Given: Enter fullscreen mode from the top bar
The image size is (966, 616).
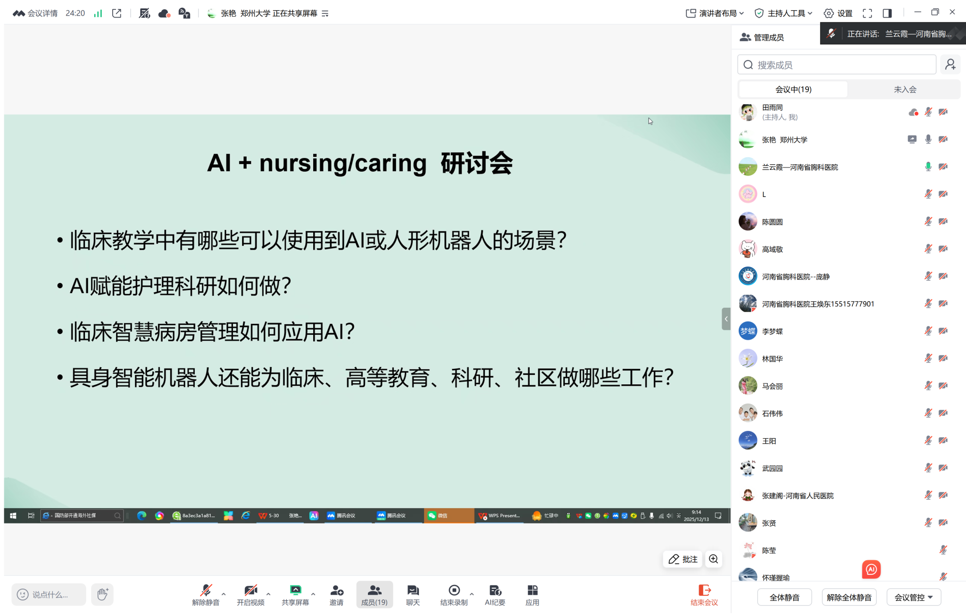Looking at the screenshot, I should [867, 13].
